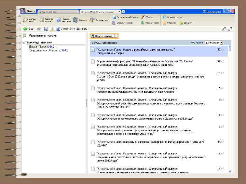This screenshot has width=246, height=184.
Task: Open the Карточка поиска toolbar button
Action: (46, 20)
